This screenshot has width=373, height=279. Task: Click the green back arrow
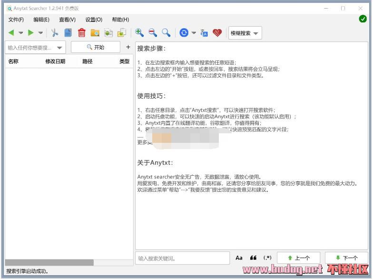pos(11,32)
